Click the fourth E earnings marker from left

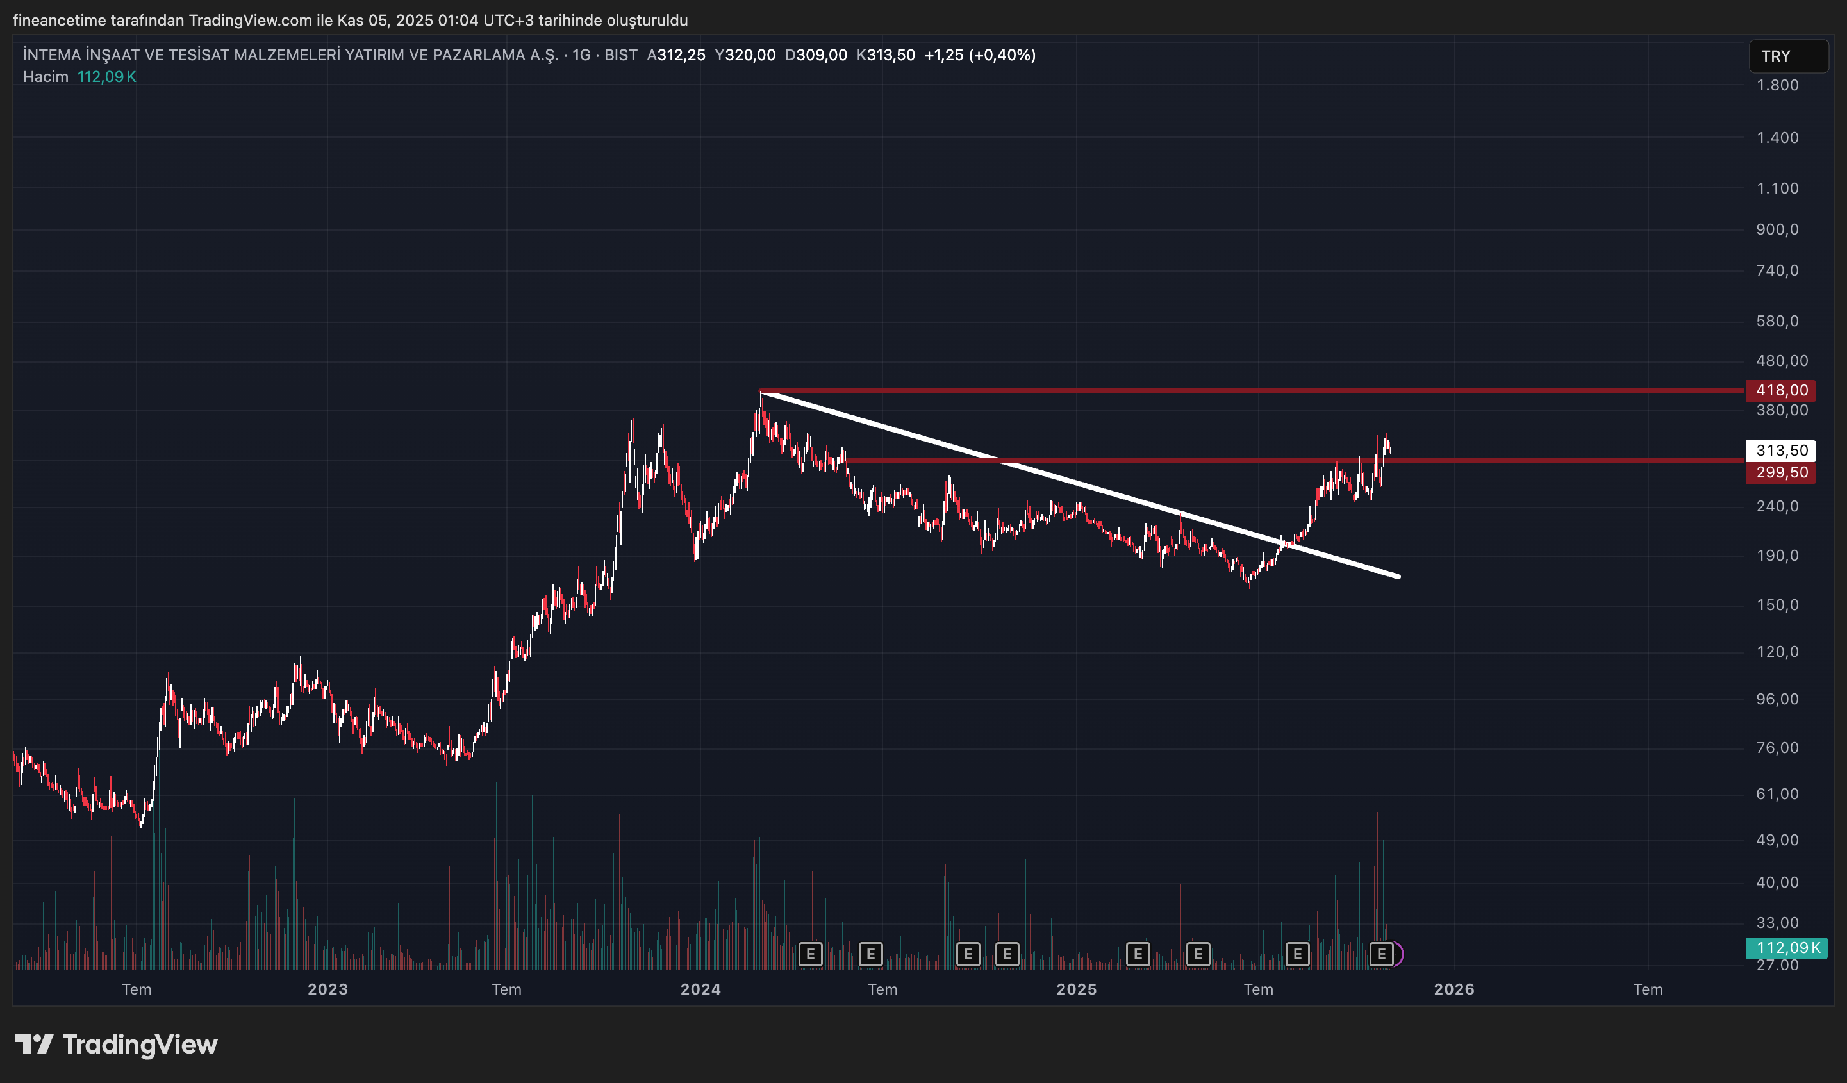pos(1007,954)
